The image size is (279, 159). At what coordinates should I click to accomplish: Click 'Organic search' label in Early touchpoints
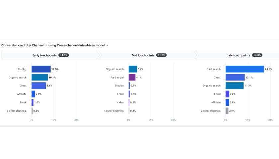[x=17, y=78]
